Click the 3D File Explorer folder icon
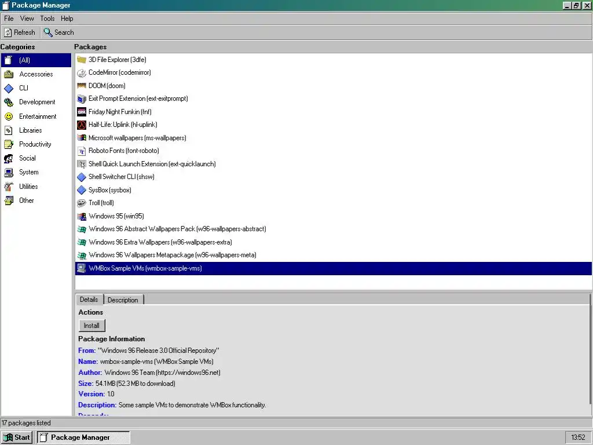 click(82, 60)
